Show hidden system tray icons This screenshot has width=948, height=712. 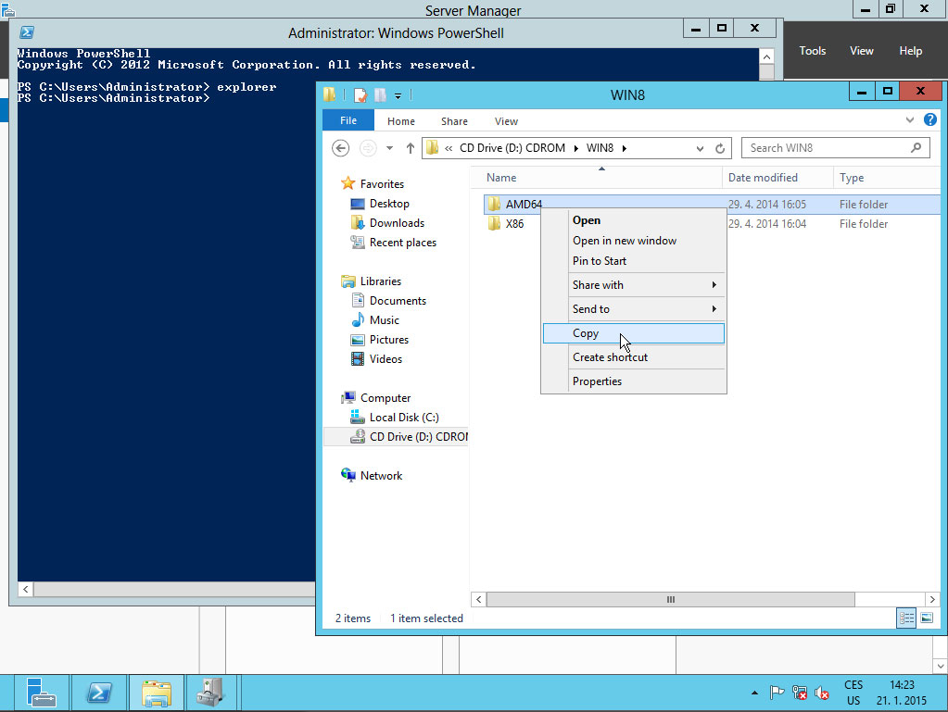tap(753, 693)
